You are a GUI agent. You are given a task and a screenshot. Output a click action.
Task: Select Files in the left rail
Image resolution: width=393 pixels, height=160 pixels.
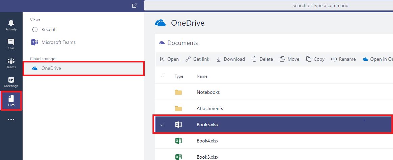pyautogui.click(x=11, y=101)
